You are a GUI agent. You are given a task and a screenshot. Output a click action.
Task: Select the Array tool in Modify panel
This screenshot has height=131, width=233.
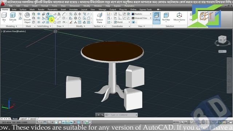point(88,22)
